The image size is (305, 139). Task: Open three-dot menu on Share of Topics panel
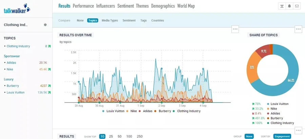pyautogui.click(x=298, y=29)
